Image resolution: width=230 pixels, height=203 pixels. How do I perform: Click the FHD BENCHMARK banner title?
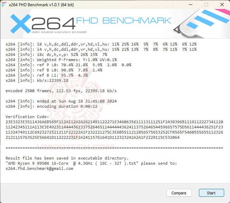pos(124,20)
